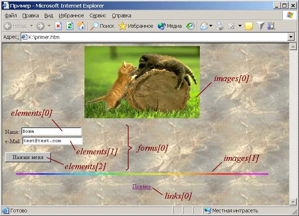Click the scrollbar down arrow
This screenshot has width=299, height=216.
coord(293,202)
